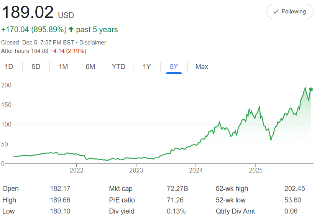Show the 1M price chart
The image size is (317, 217).
(63, 67)
